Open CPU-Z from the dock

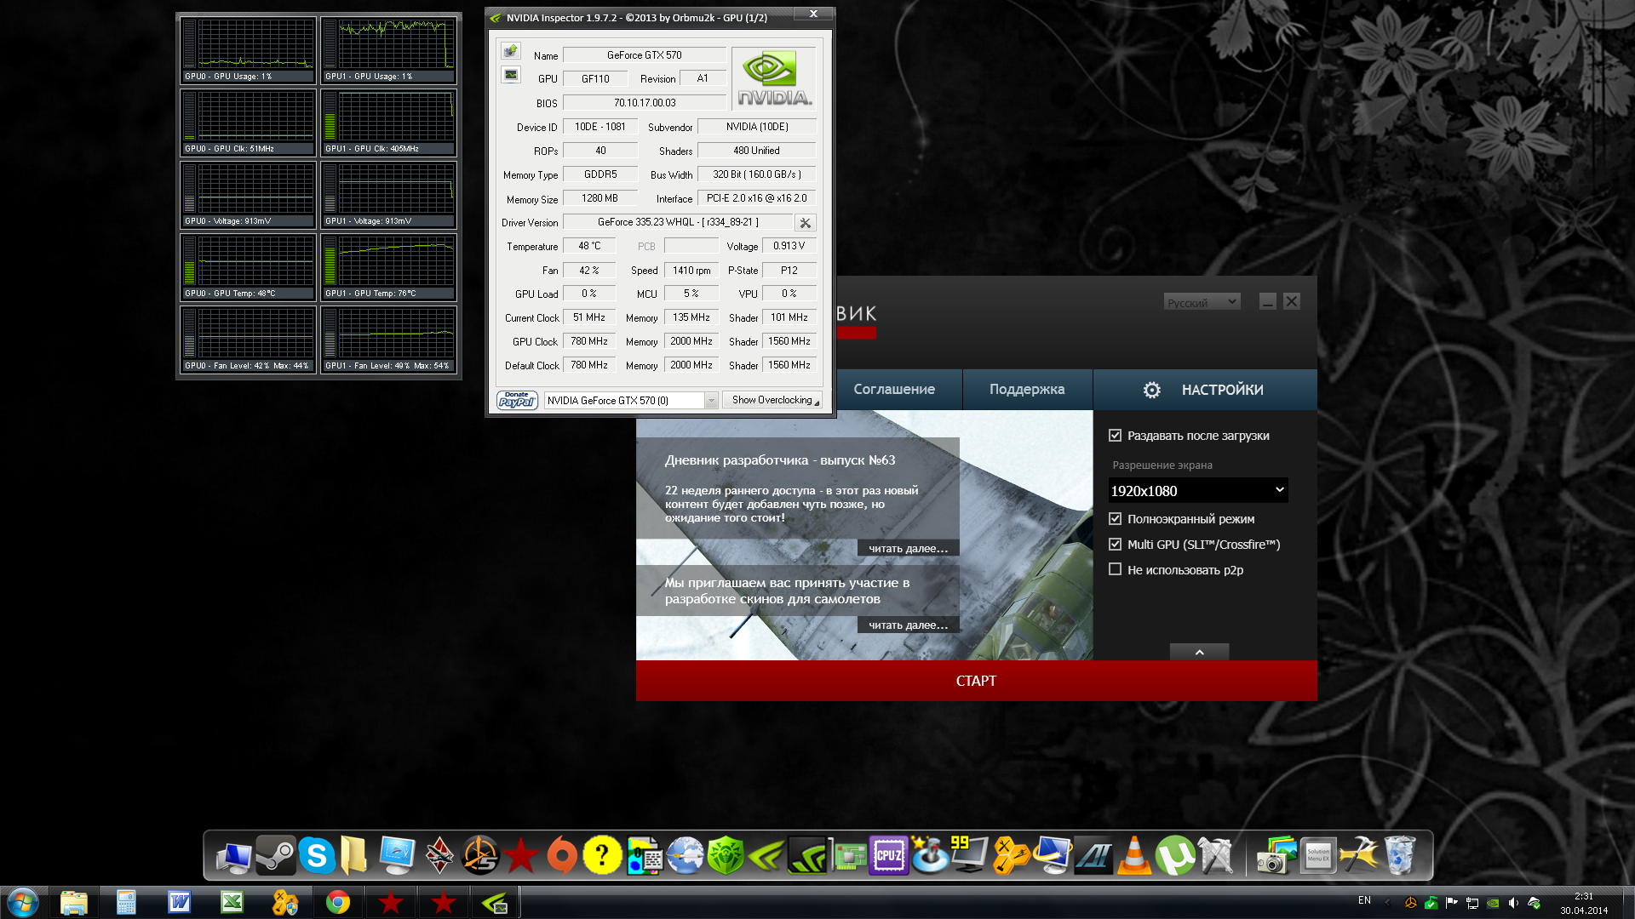888,855
